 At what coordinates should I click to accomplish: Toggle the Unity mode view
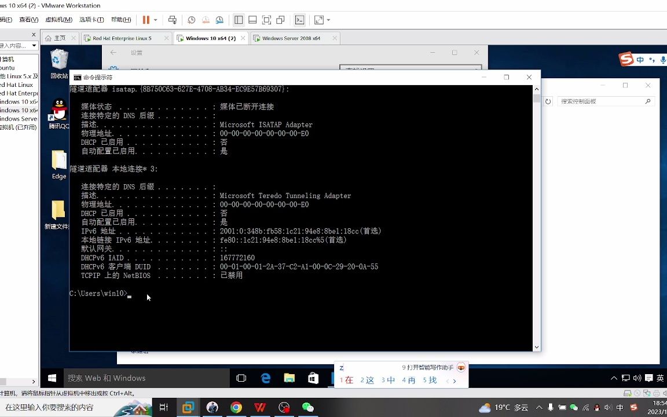point(280,20)
